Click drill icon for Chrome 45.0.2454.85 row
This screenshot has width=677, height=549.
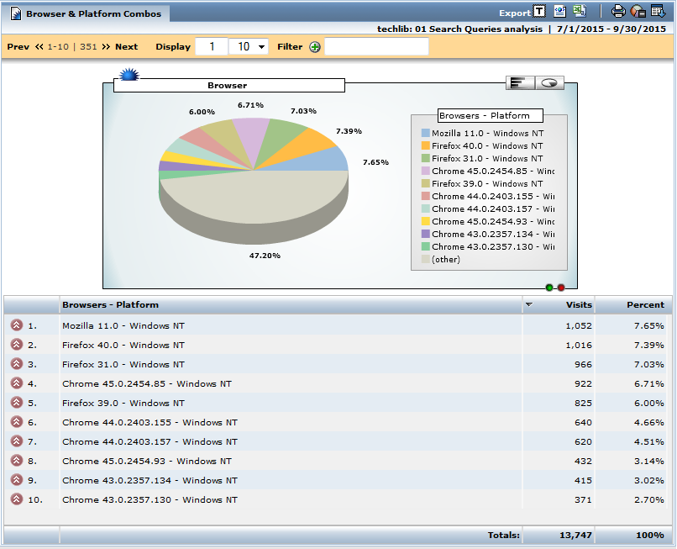(17, 383)
